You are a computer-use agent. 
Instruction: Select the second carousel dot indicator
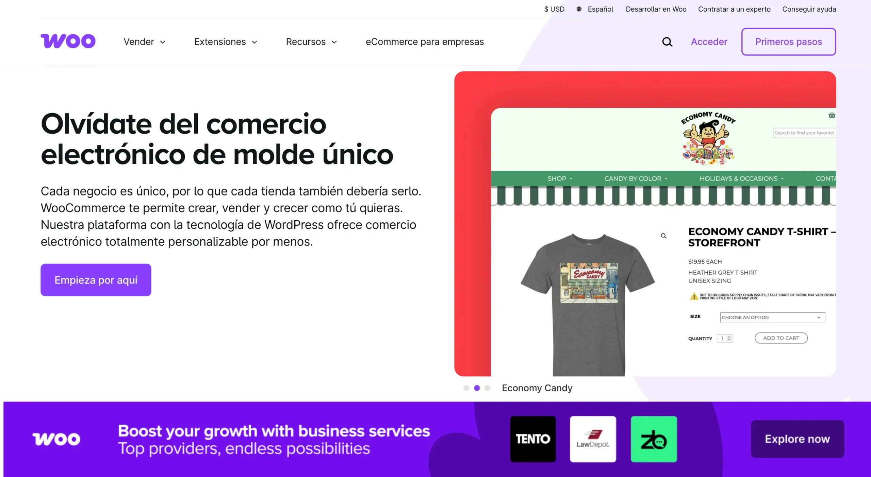[x=477, y=388]
